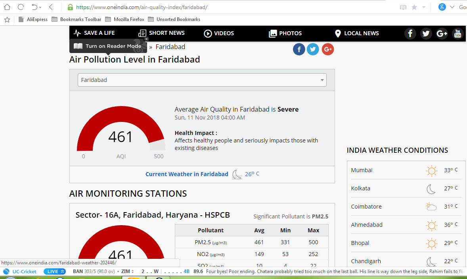
Task: Open the Facebook icon in black header
Action: pos(410,34)
